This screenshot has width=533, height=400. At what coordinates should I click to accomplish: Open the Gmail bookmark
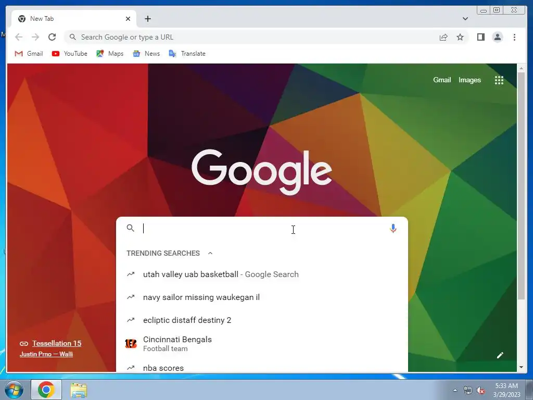[29, 54]
